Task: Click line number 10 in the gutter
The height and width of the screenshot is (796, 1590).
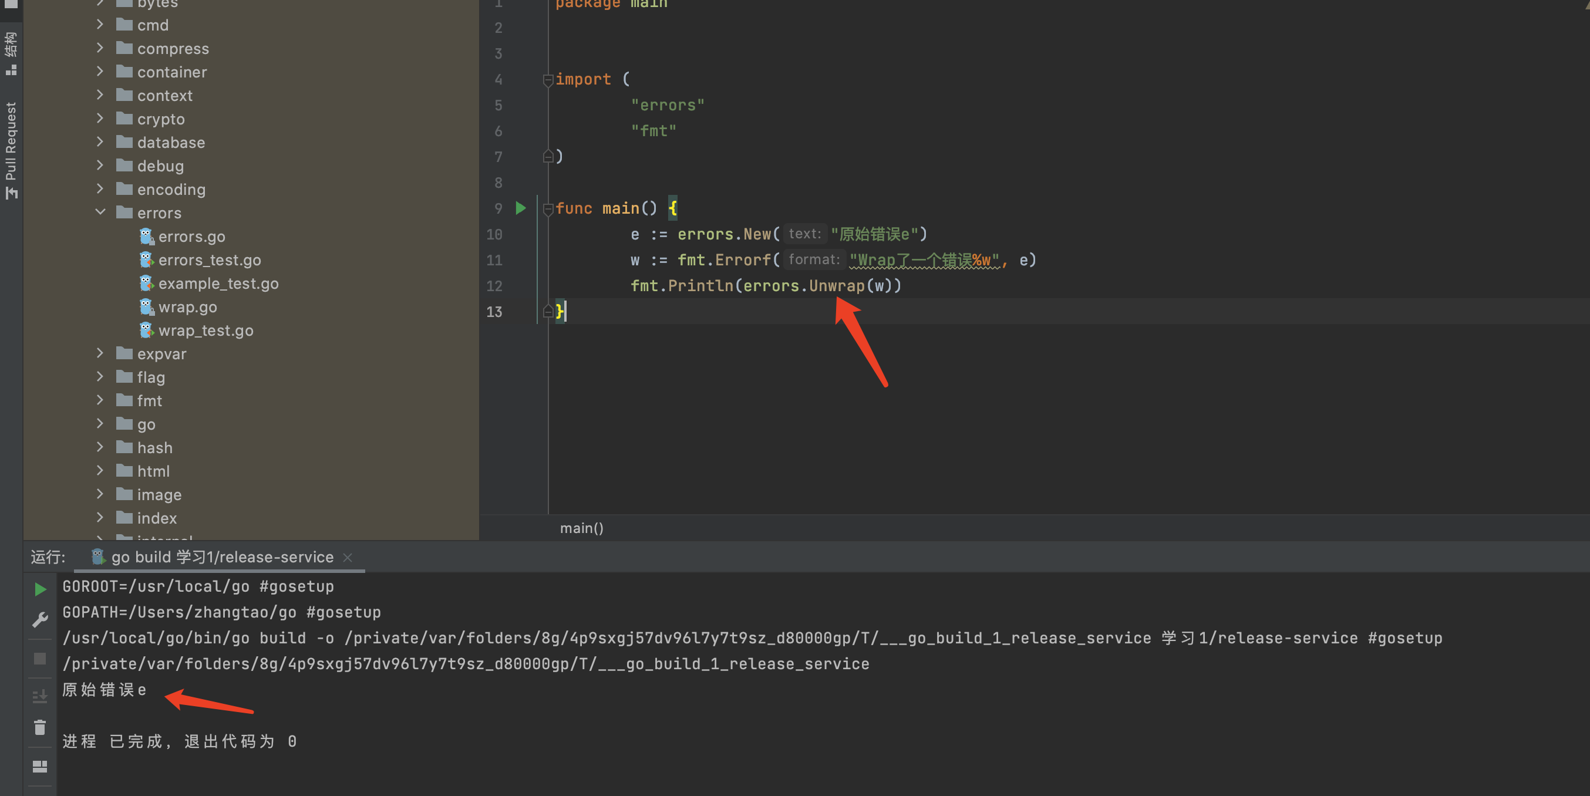Action: [x=494, y=234]
